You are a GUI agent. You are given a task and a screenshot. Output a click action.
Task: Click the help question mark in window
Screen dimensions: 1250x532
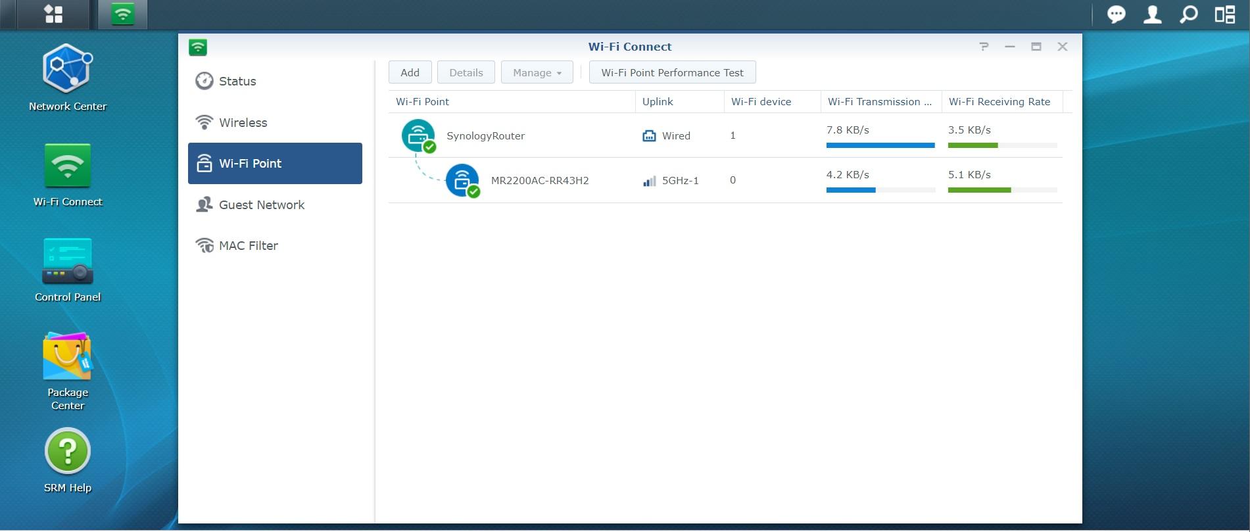pos(984,47)
